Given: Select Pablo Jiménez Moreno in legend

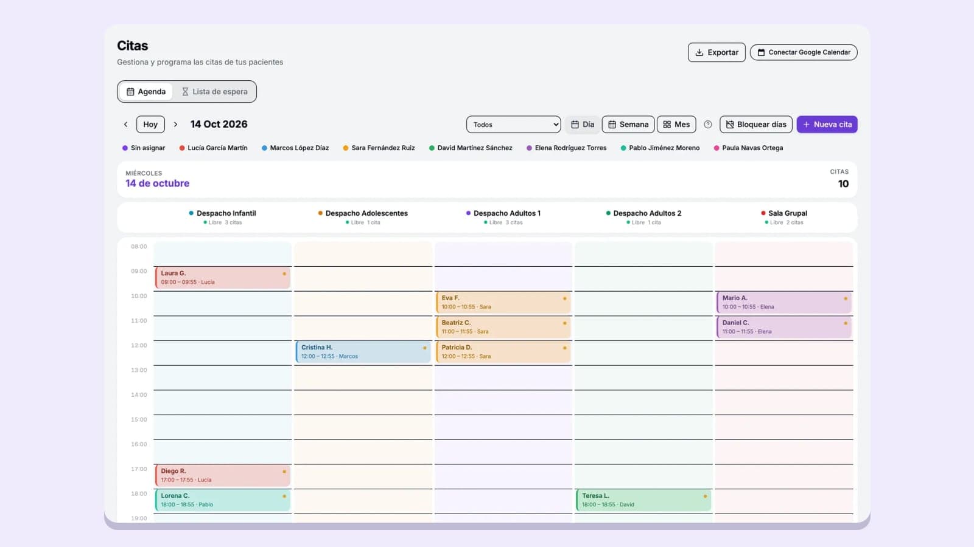Looking at the screenshot, I should tap(660, 148).
